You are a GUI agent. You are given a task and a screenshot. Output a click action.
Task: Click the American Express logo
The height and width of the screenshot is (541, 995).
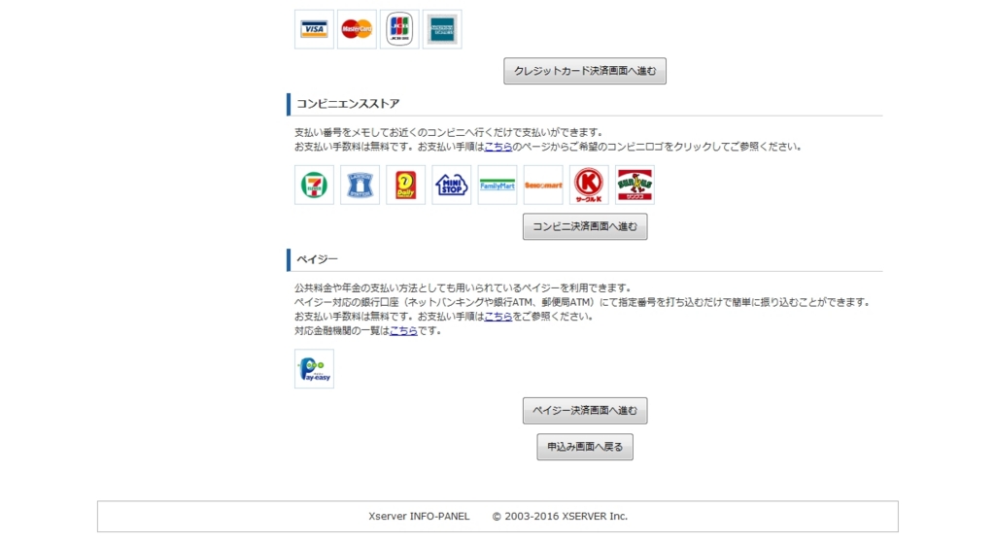pyautogui.click(x=442, y=29)
